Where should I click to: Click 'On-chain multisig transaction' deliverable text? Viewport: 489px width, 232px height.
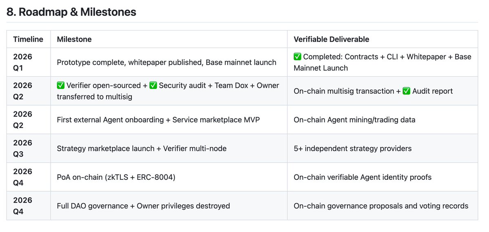(344, 91)
